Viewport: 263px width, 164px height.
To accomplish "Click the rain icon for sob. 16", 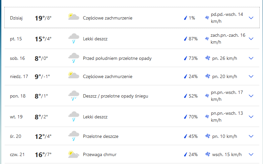I will point(73,58).
